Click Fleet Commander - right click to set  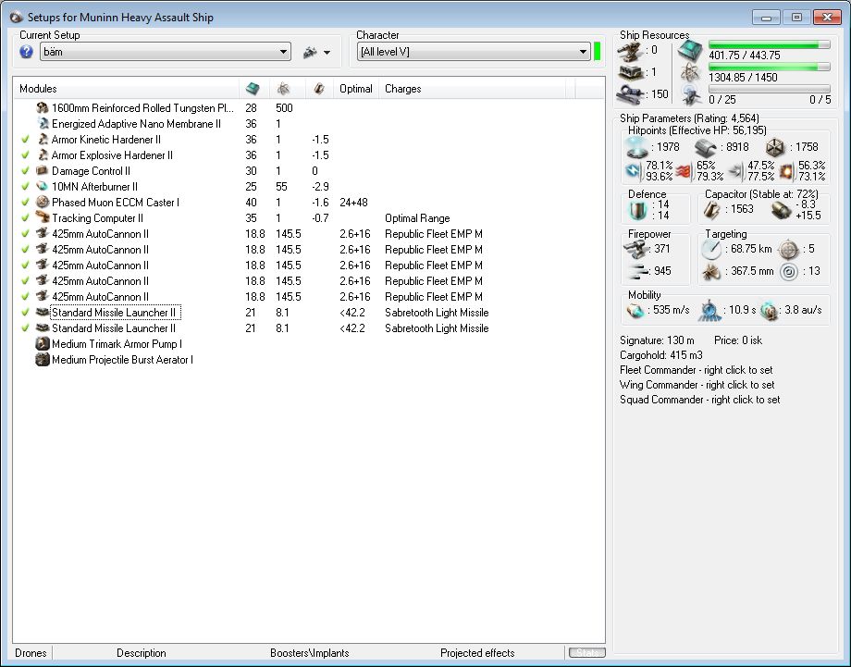tap(696, 370)
